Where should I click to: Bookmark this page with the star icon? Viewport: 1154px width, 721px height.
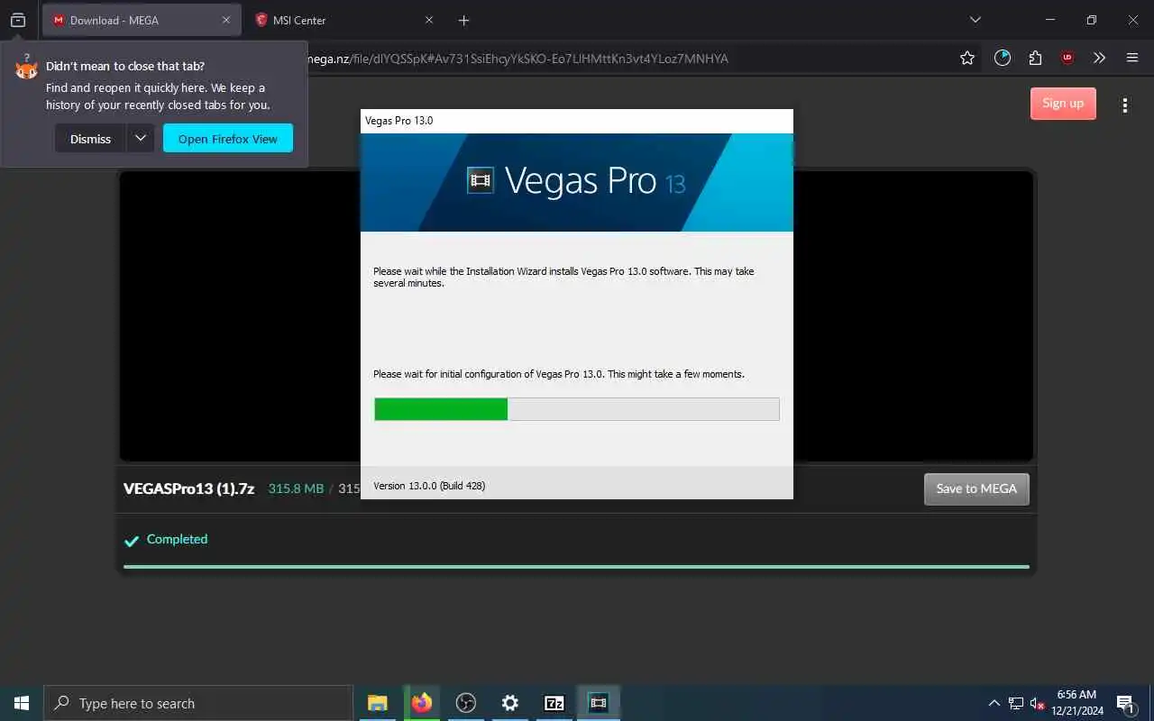click(x=967, y=58)
